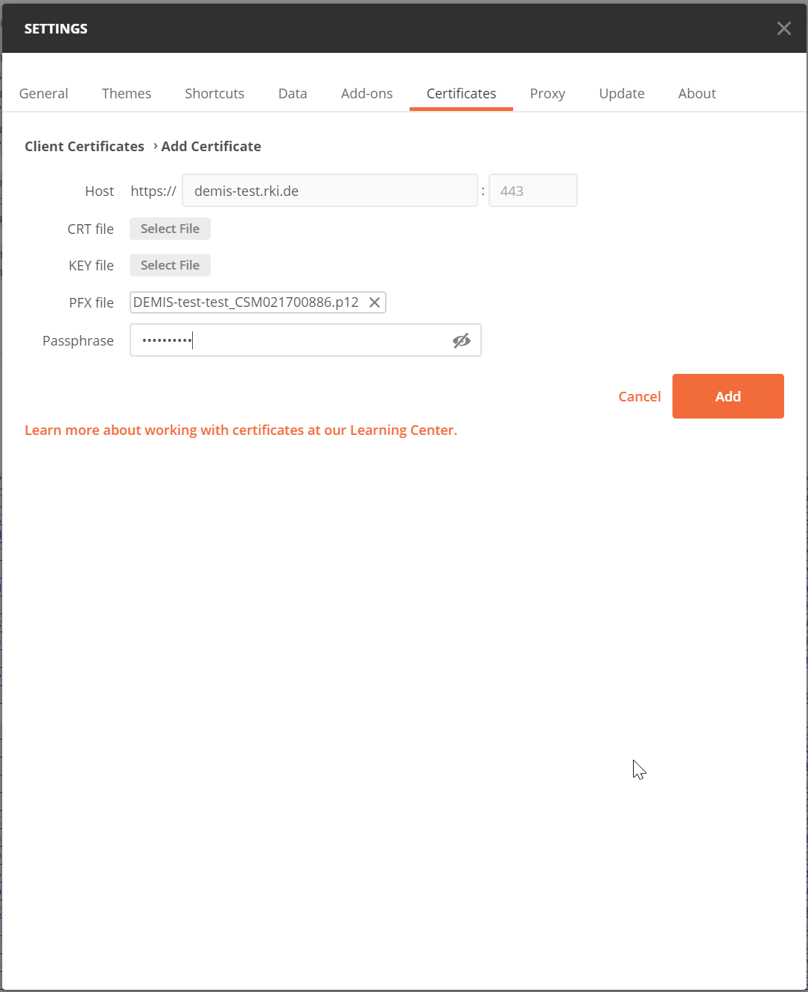808x992 pixels.
Task: Switch to the Themes tab
Action: pos(127,93)
